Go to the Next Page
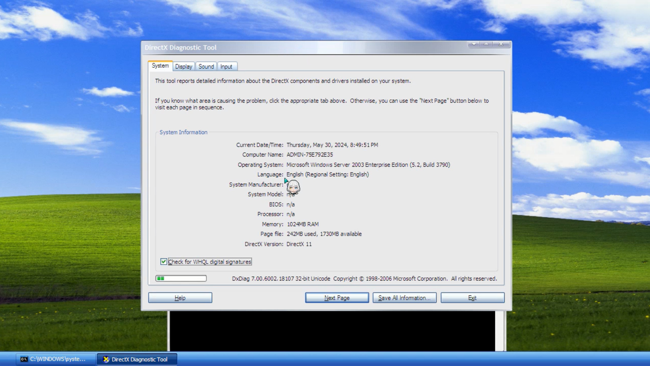Screen dimensions: 650x366 click(x=337, y=298)
